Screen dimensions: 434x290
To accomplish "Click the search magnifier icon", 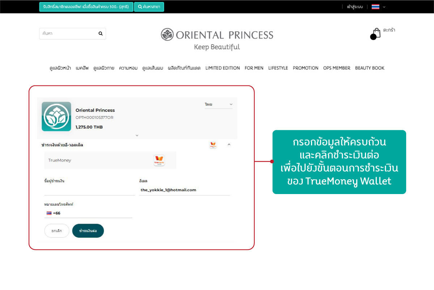I will [x=101, y=33].
